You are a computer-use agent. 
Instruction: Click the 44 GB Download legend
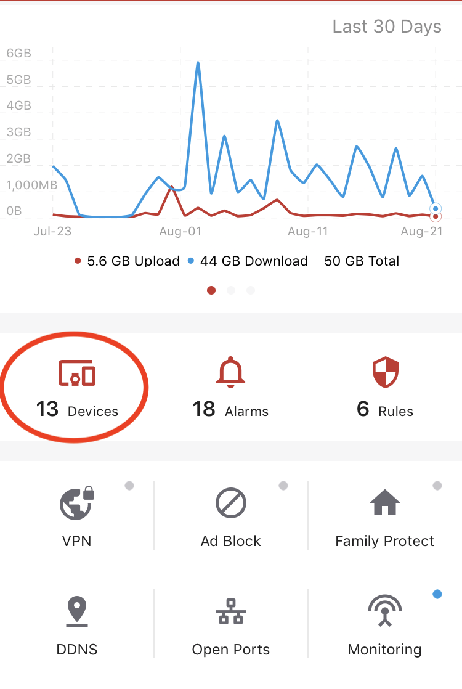pos(248,261)
